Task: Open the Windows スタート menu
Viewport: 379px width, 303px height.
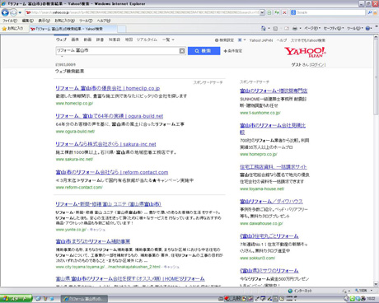Action: pyautogui.click(x=16, y=298)
